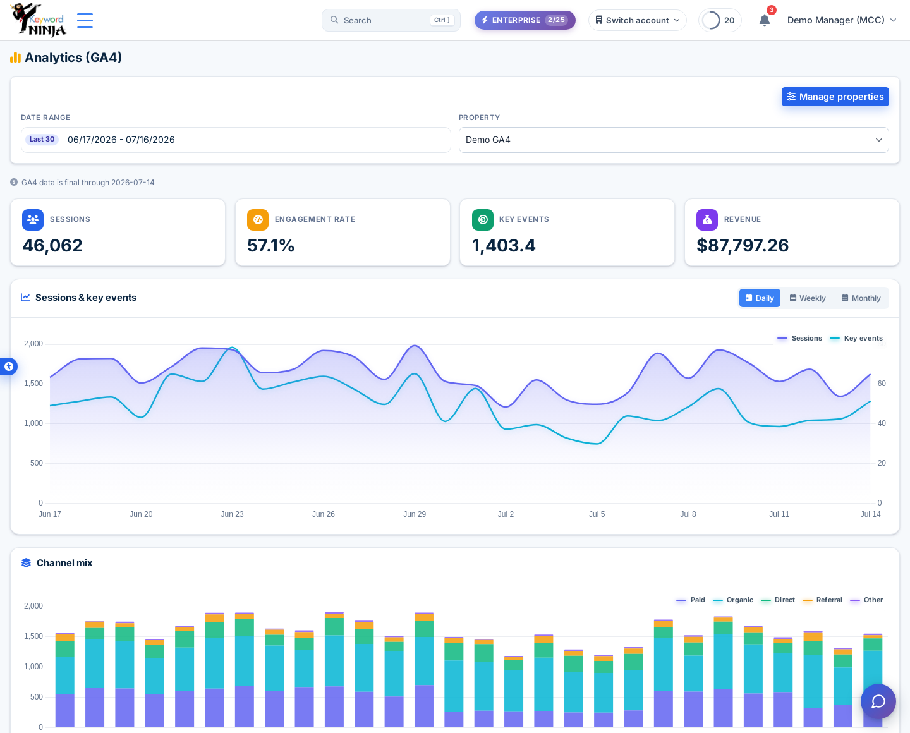The height and width of the screenshot is (733, 910).
Task: Click the Engagement Rate gauge icon
Action: point(258,220)
